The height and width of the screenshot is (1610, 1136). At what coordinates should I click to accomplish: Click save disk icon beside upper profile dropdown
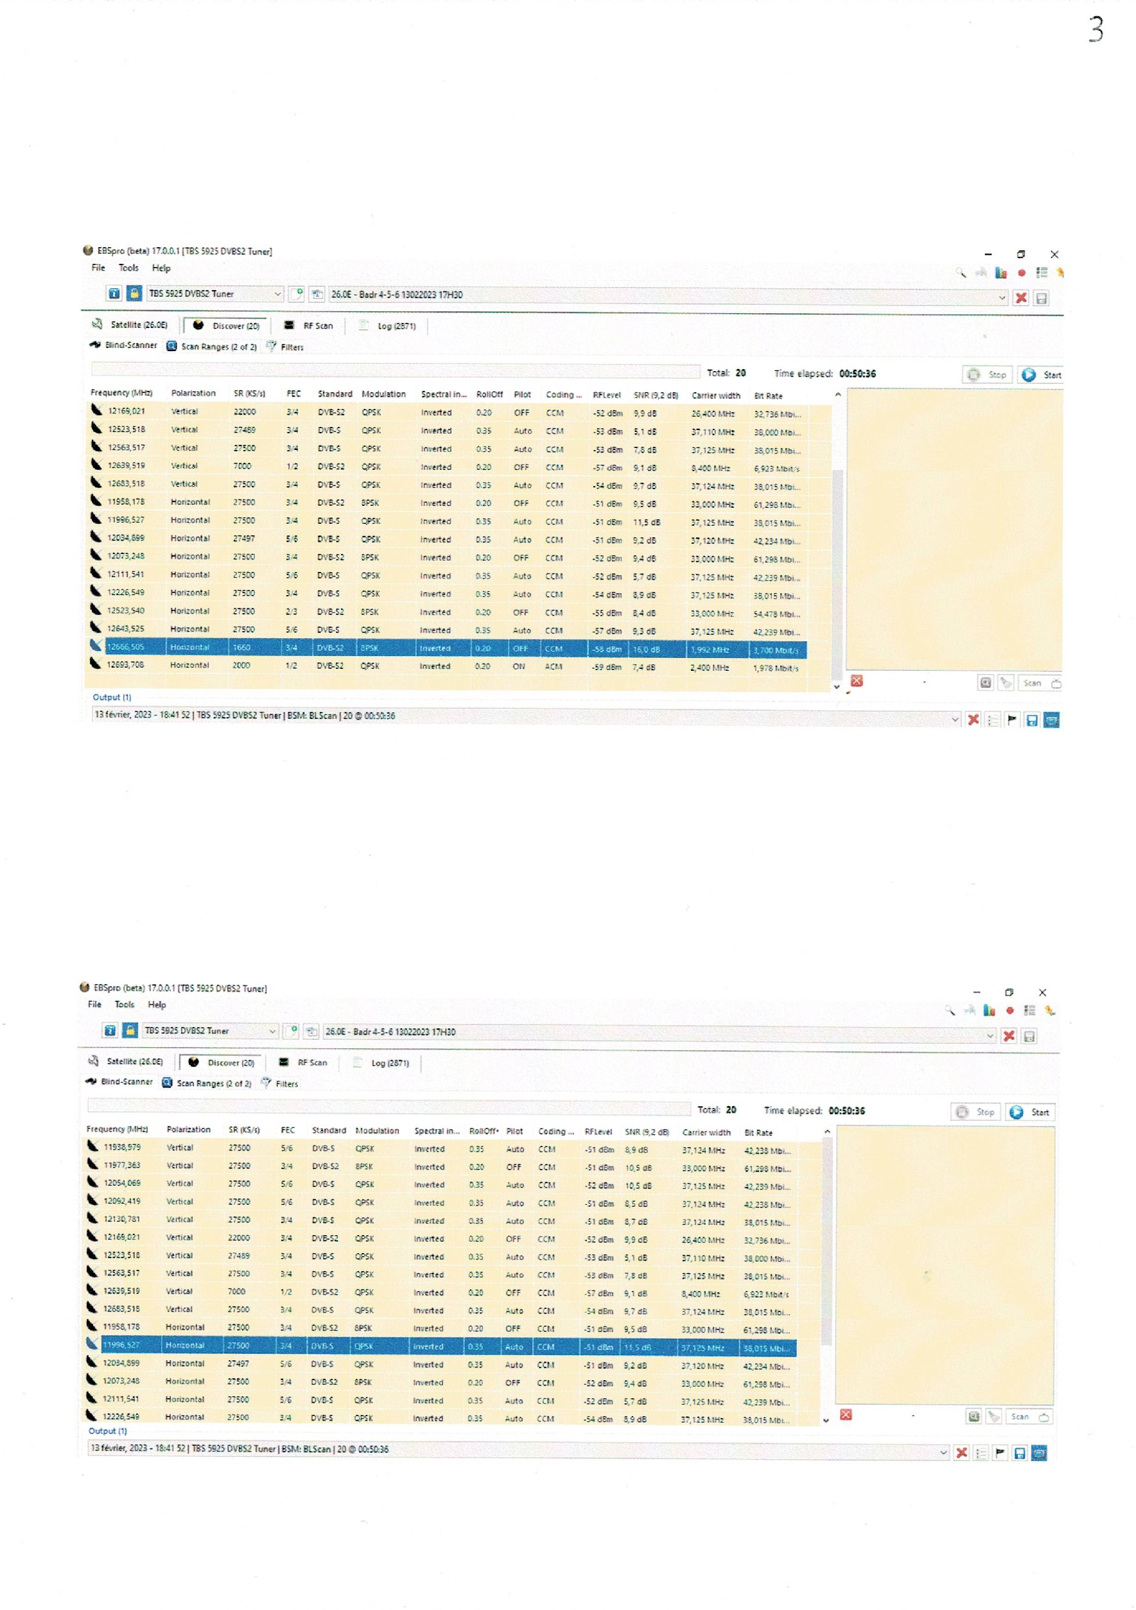pos(1041,299)
